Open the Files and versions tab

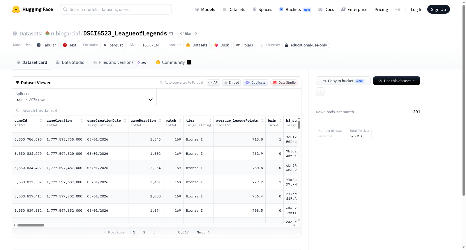tap(120, 62)
